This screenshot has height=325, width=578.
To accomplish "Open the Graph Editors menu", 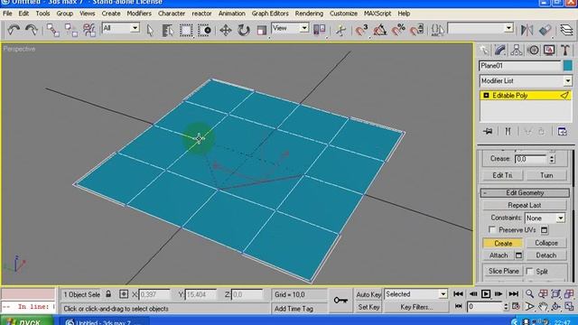I will pos(270,14).
